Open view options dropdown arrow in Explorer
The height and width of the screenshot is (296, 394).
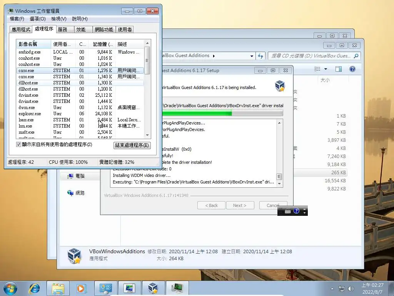point(326,69)
